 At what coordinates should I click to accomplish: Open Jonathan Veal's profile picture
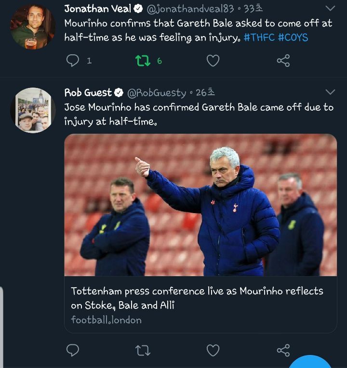click(x=32, y=27)
